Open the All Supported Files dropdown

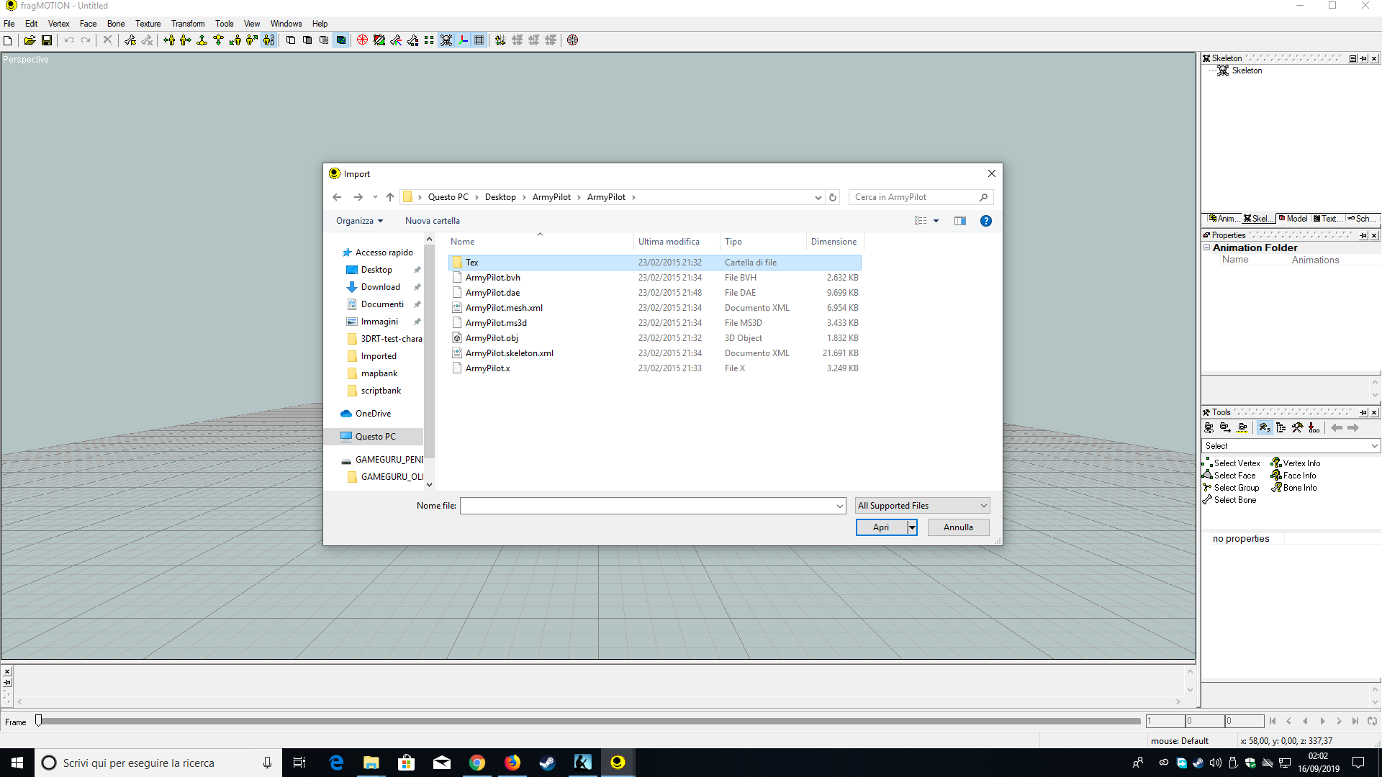pyautogui.click(x=922, y=506)
